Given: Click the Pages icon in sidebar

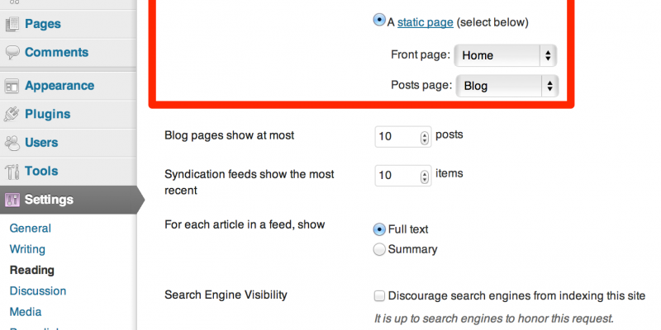Looking at the screenshot, I should coord(12,24).
